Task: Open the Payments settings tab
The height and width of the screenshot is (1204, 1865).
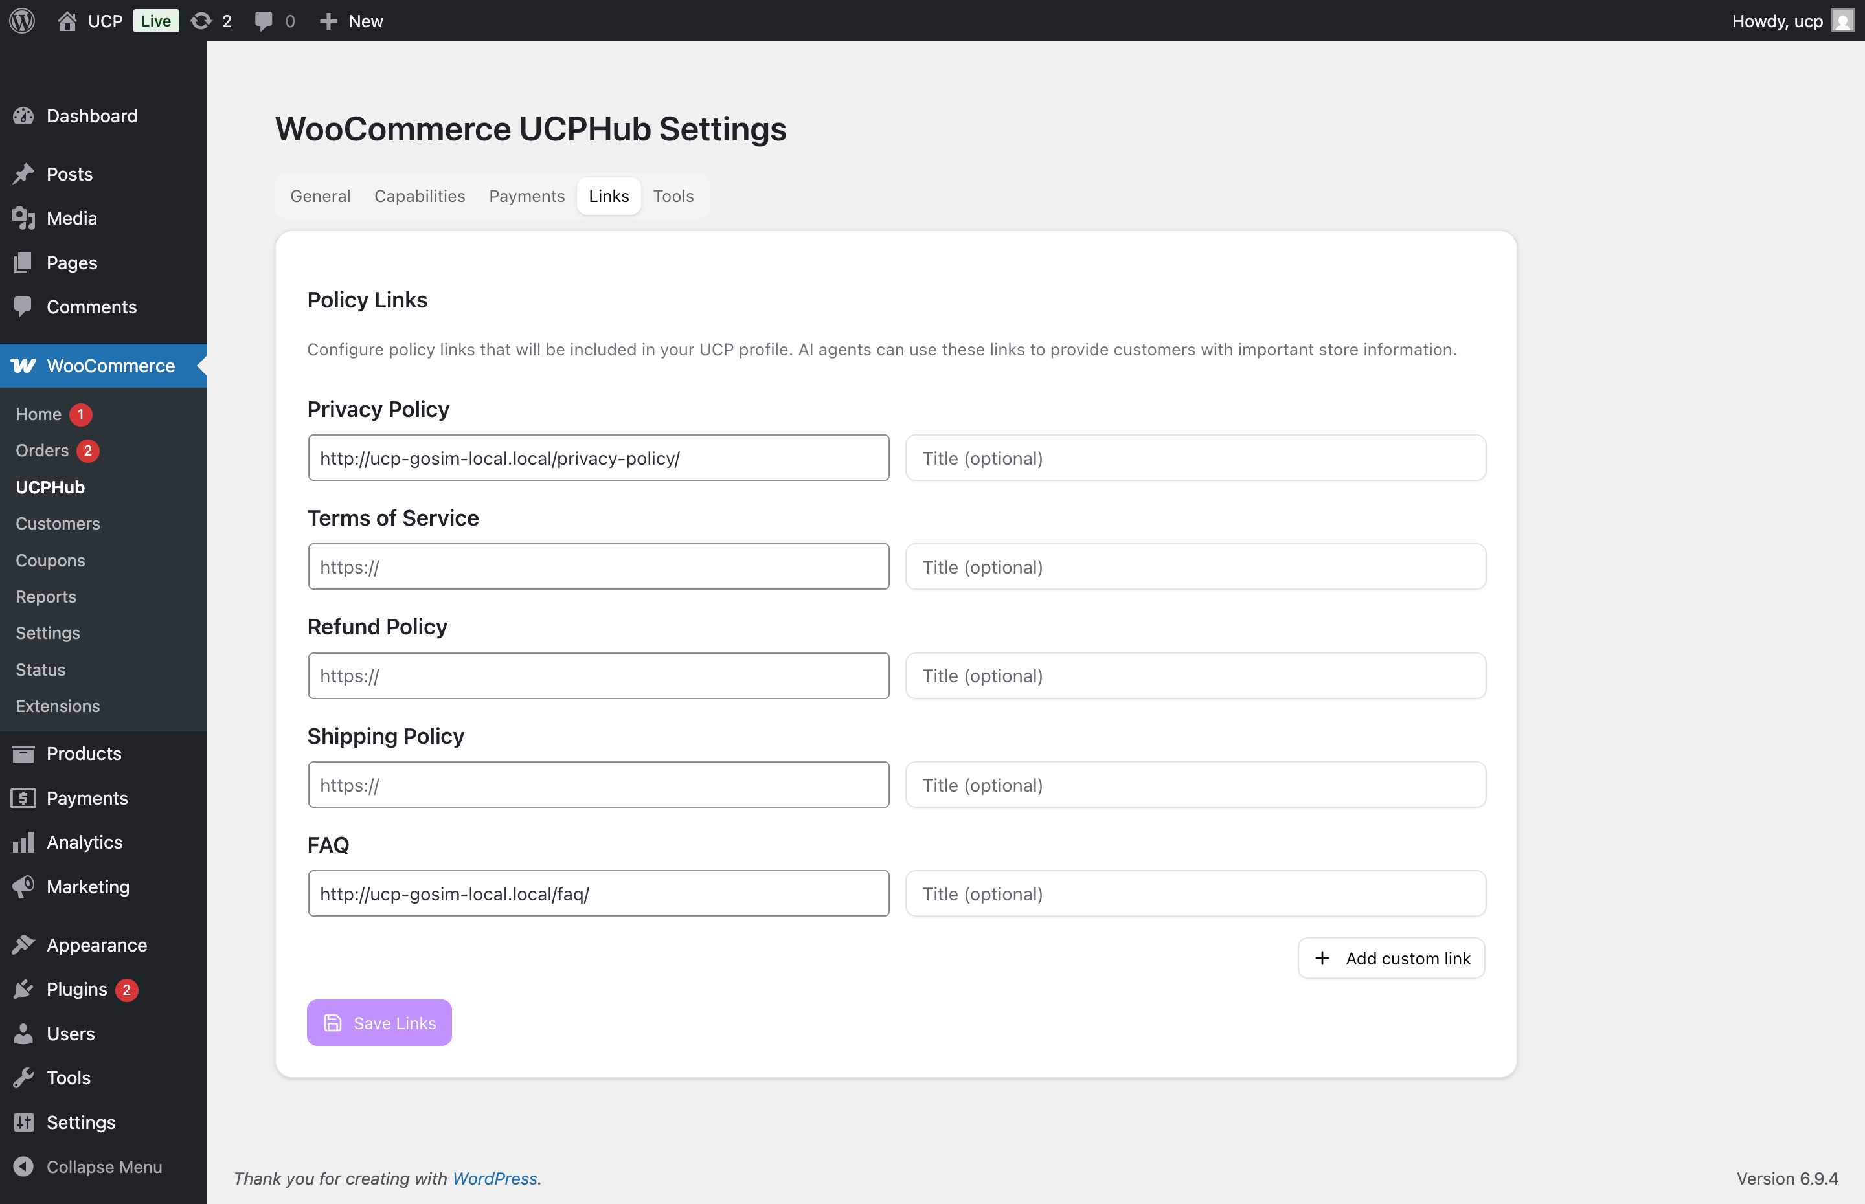Action: coord(526,196)
